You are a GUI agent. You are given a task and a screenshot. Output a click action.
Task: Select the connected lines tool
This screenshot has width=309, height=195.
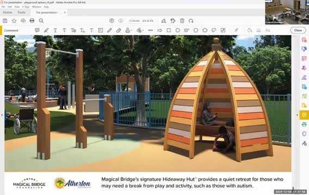point(214,30)
